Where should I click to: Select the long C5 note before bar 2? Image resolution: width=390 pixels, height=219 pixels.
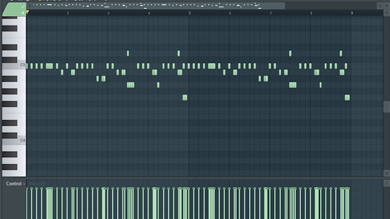[x=49, y=66]
